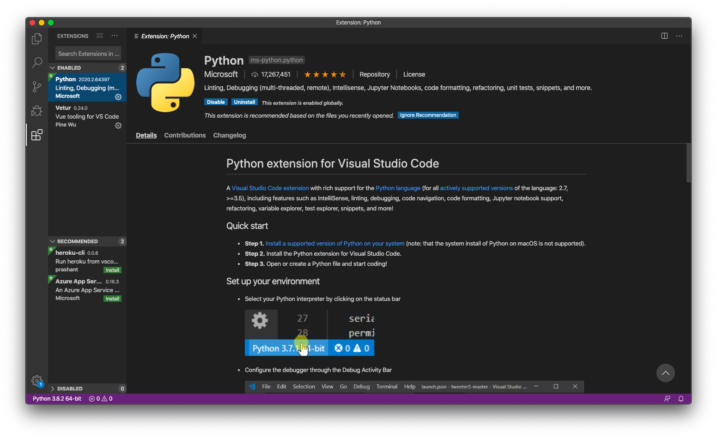The width and height of the screenshot is (717, 438).
Task: Focus the Search Extensions input field
Action: (88, 54)
